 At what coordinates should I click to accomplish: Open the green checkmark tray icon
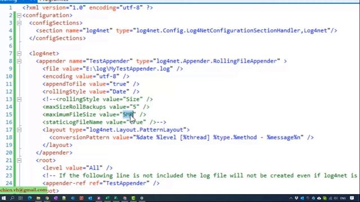(325, 198)
